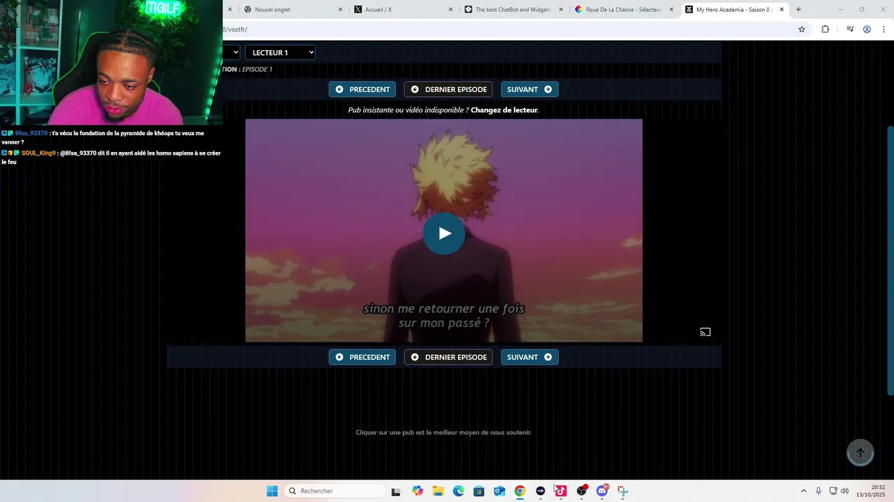Show hidden system tray icons chevron
Image resolution: width=894 pixels, height=502 pixels.
[803, 491]
